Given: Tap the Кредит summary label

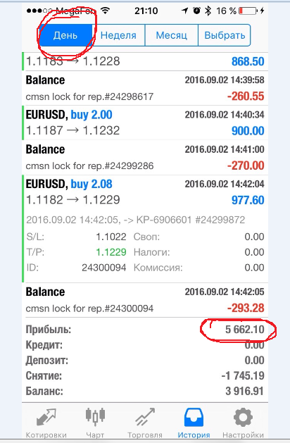Looking at the screenshot, I should 44,345.
